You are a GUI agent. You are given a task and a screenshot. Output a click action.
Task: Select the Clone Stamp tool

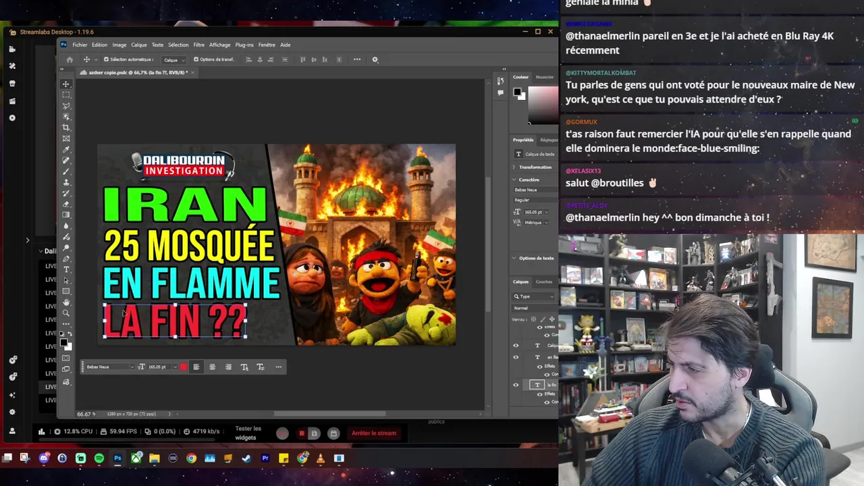[65, 182]
